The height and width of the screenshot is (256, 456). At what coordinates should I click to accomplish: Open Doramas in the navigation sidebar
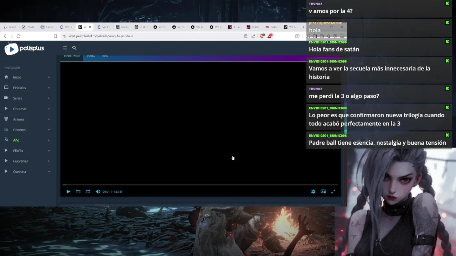tap(20, 109)
